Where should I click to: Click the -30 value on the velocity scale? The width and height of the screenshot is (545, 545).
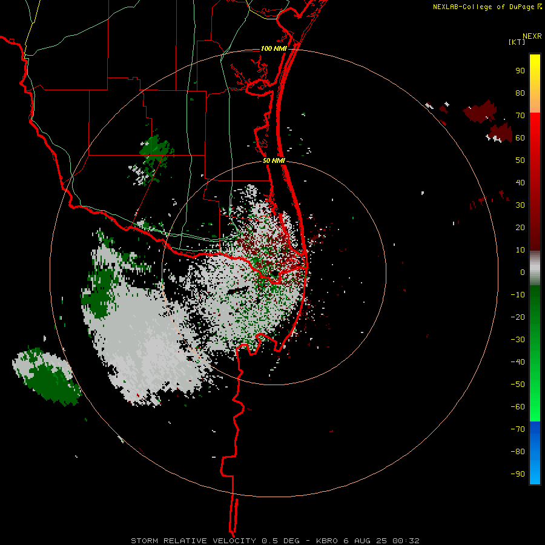tap(518, 340)
